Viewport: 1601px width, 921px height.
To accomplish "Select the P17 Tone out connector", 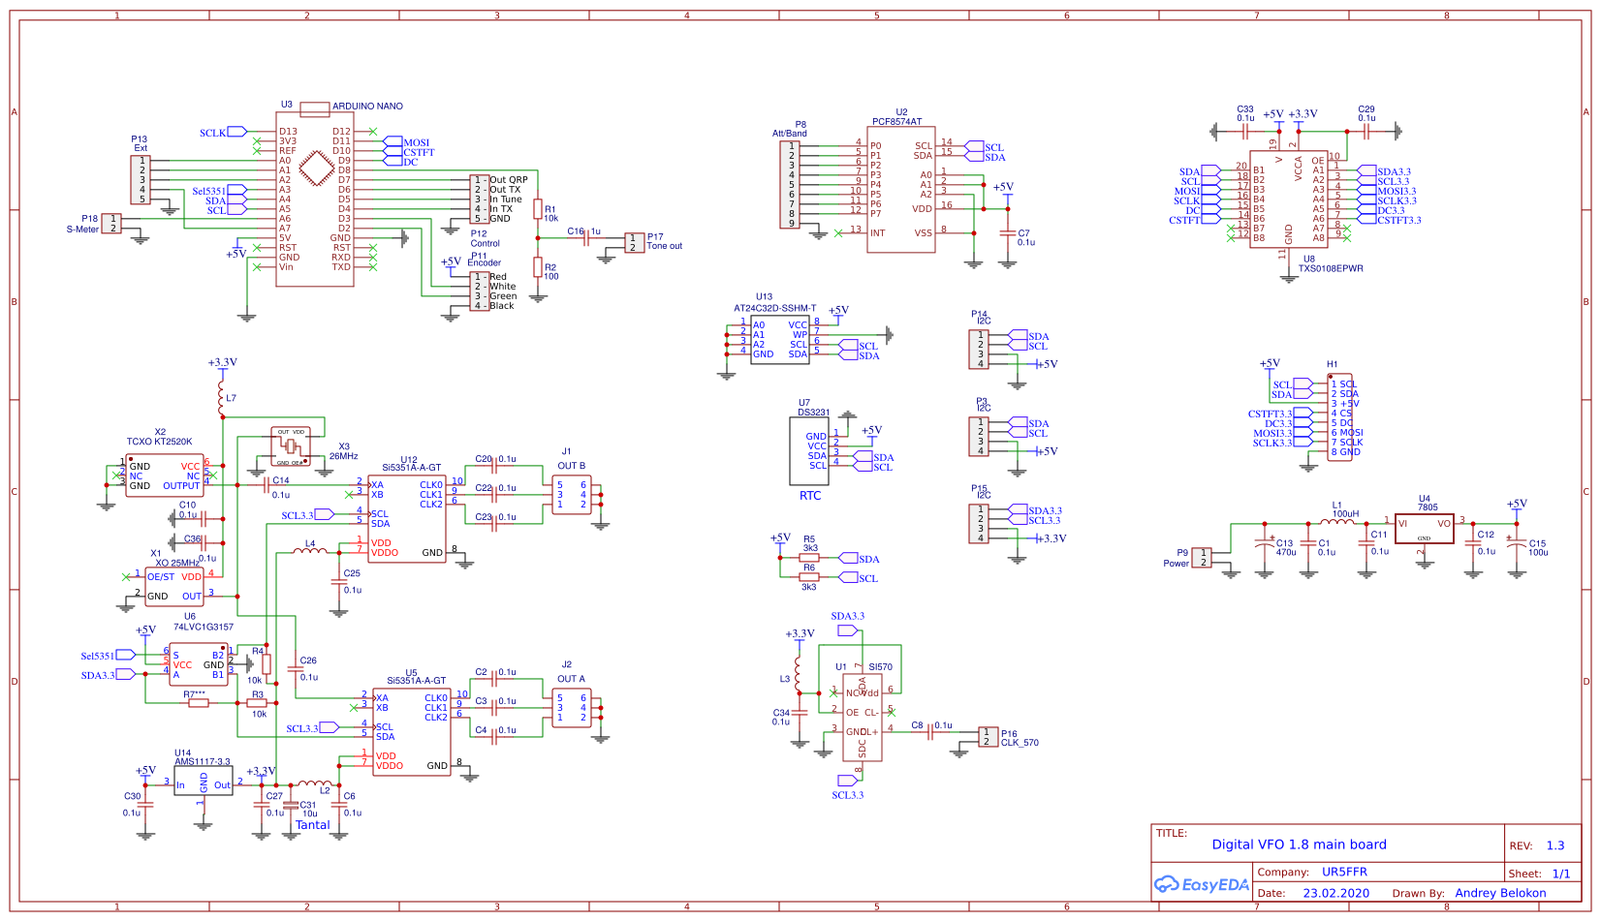I will (x=634, y=242).
